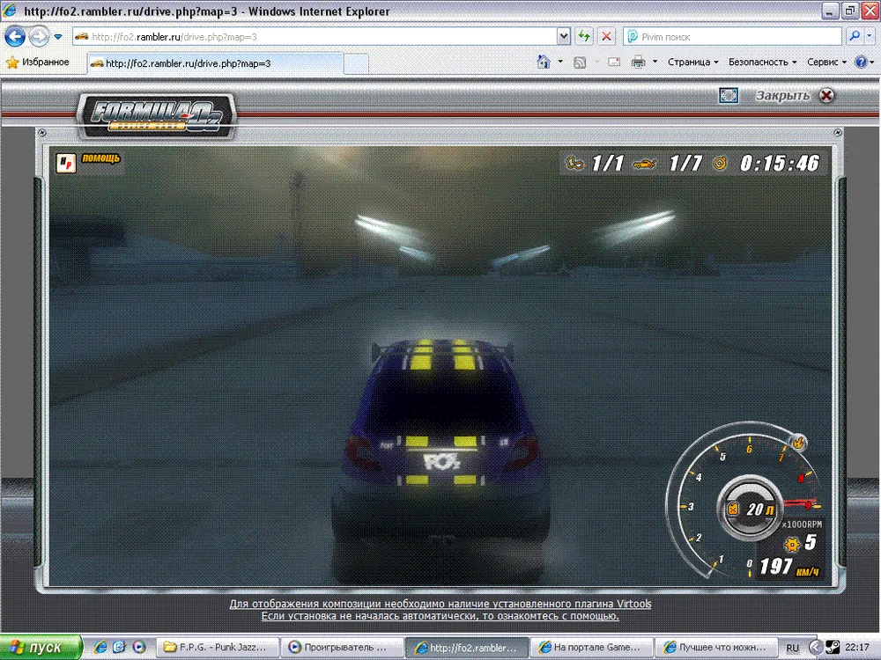Open the Безопасность dropdown menu
This screenshot has width=881, height=660.
(762, 62)
